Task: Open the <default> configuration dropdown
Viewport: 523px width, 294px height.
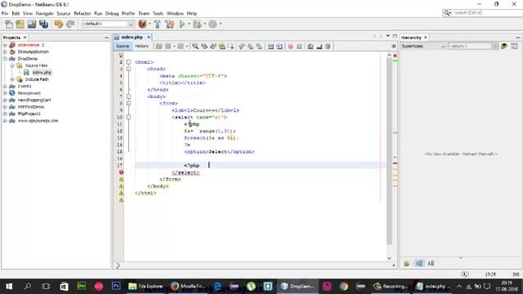Action: click(x=108, y=24)
